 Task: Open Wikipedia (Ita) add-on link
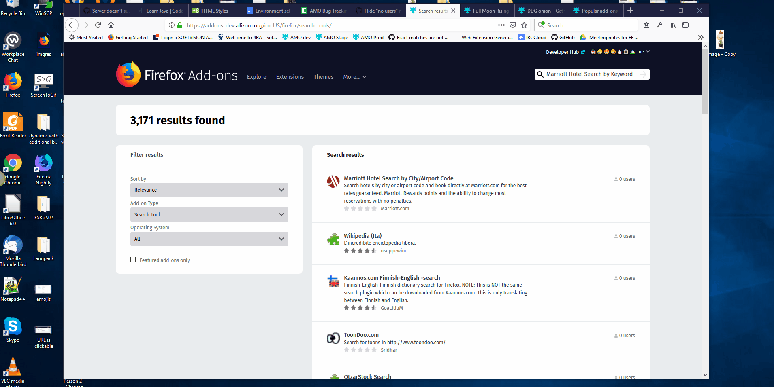coord(362,236)
